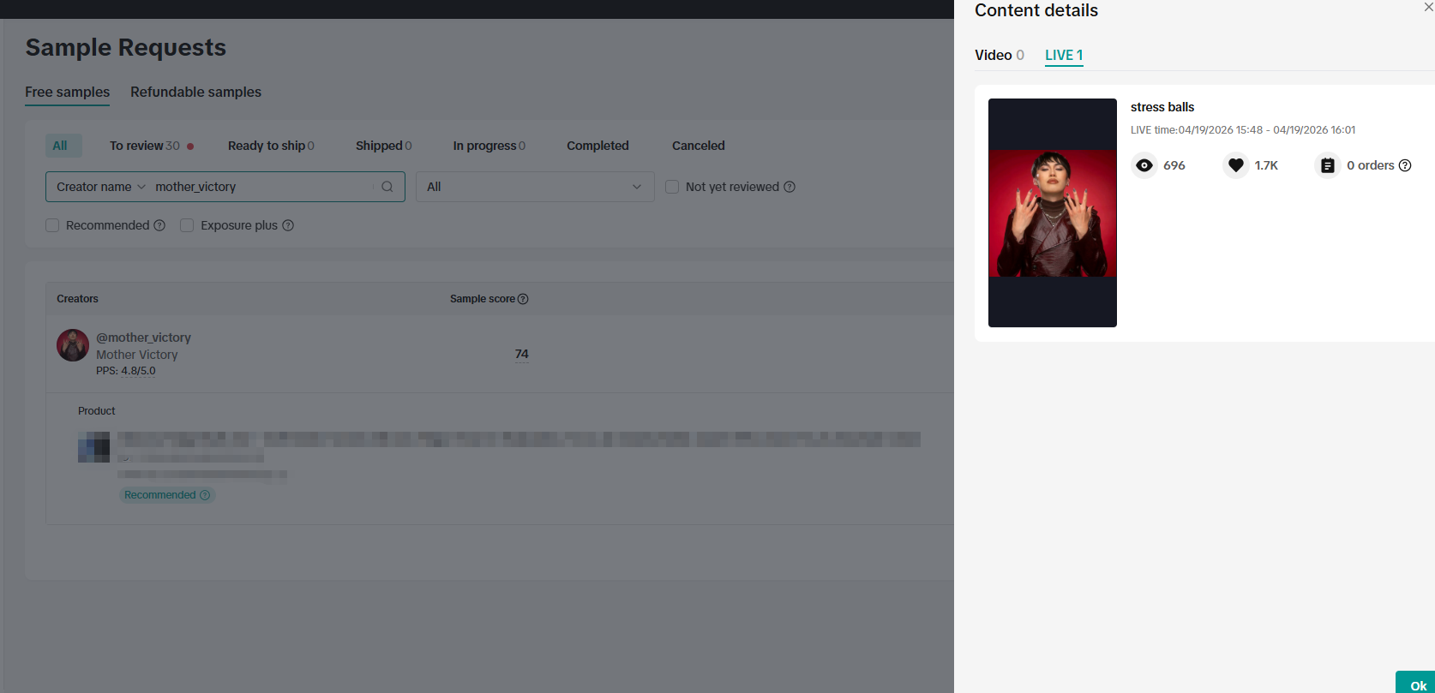1435x693 pixels.
Task: Click the stress balls title
Action: 1162,107
